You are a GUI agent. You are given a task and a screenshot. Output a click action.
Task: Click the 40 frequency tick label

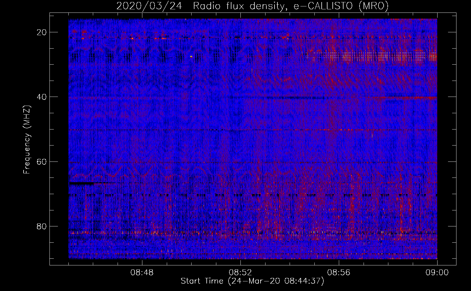coord(42,97)
